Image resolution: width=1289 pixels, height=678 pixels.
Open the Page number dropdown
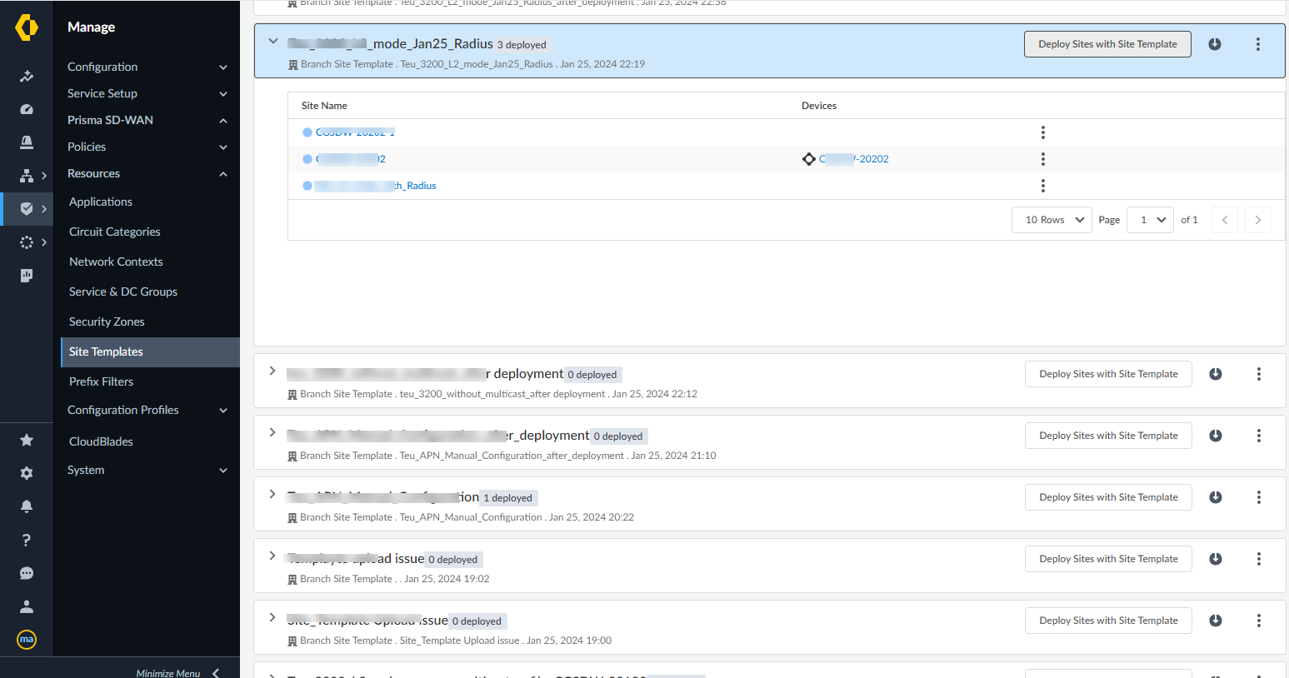[1151, 220]
